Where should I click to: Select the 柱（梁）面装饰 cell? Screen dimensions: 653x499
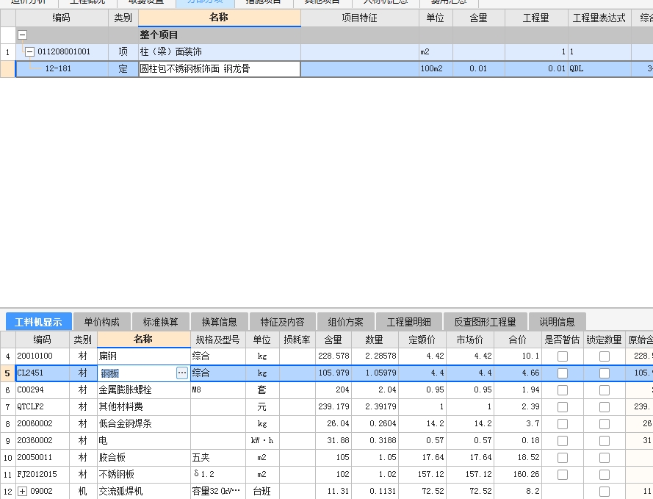pyautogui.click(x=220, y=52)
